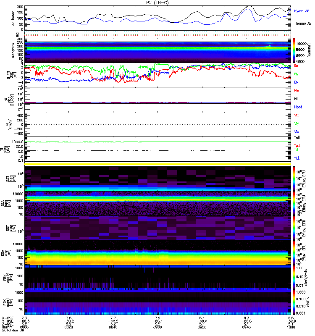Click the AE index line plot panel
The image size is (315, 336).
pos(157,18)
